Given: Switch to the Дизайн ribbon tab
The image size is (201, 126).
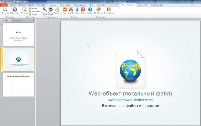Looking at the screenshot, I should tap(31, 5).
